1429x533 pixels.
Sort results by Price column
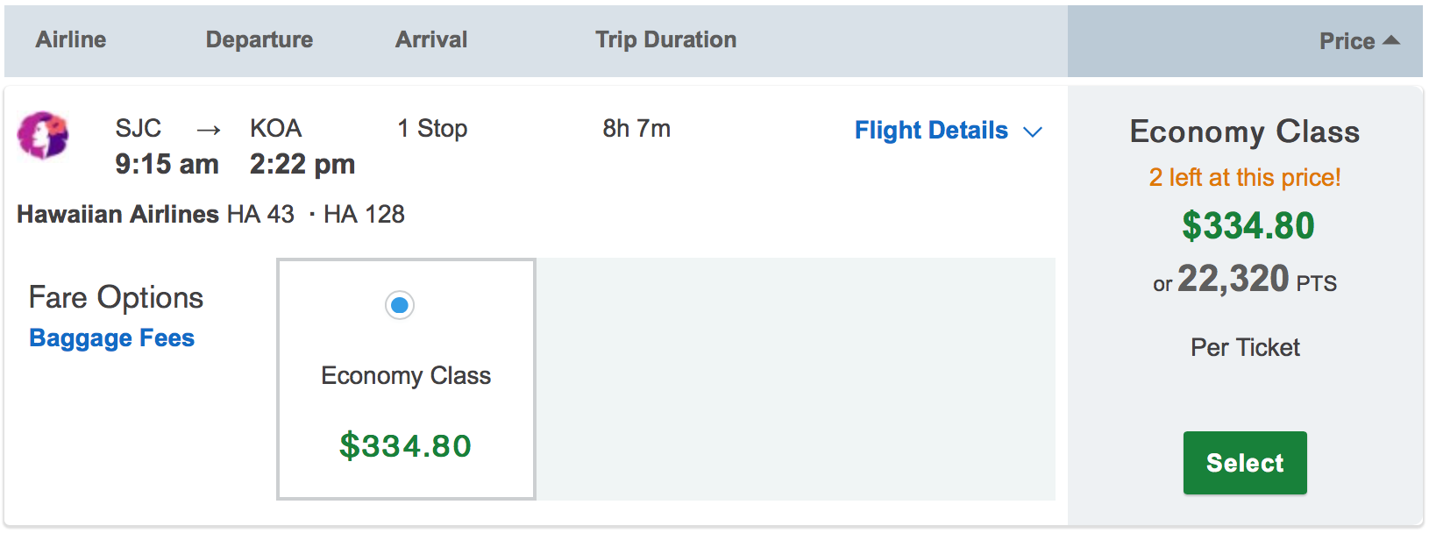1347,41
